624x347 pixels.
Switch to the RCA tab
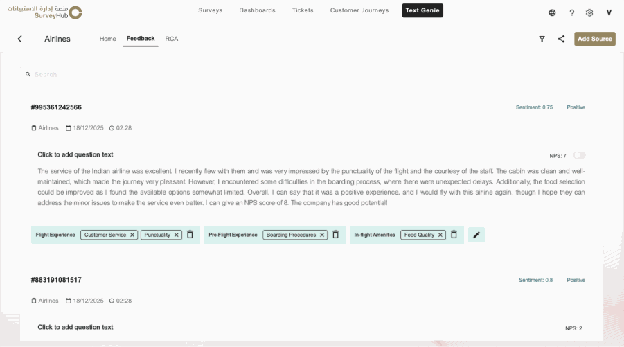click(x=172, y=39)
